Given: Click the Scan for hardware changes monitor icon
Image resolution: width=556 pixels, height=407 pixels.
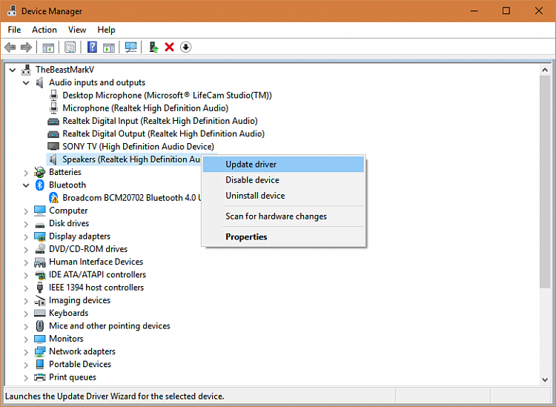Looking at the screenshot, I should click(130, 47).
